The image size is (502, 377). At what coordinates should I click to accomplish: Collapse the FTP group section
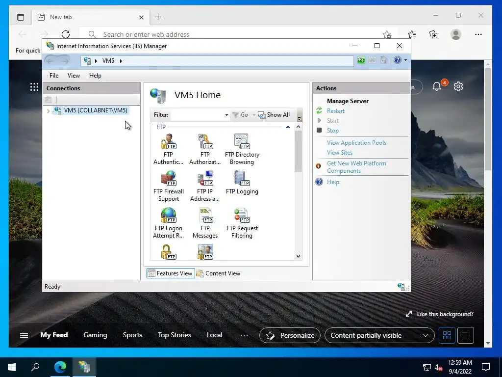(288, 127)
